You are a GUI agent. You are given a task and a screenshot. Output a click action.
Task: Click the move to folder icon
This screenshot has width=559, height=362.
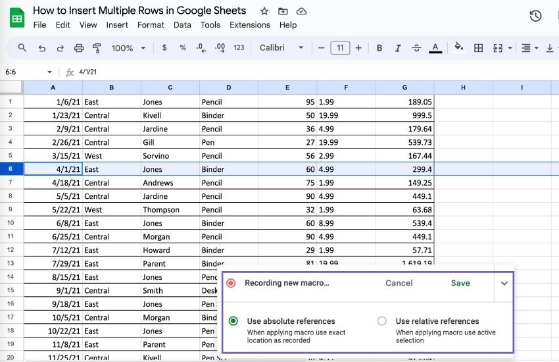click(x=283, y=11)
